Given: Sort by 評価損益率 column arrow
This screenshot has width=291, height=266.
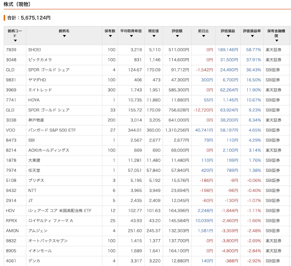Looking at the screenshot, I should [x=252, y=36].
